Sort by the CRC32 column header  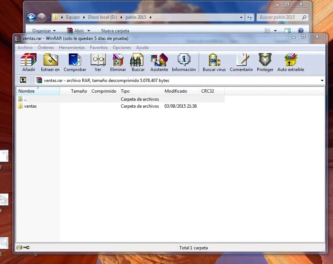(x=212, y=91)
